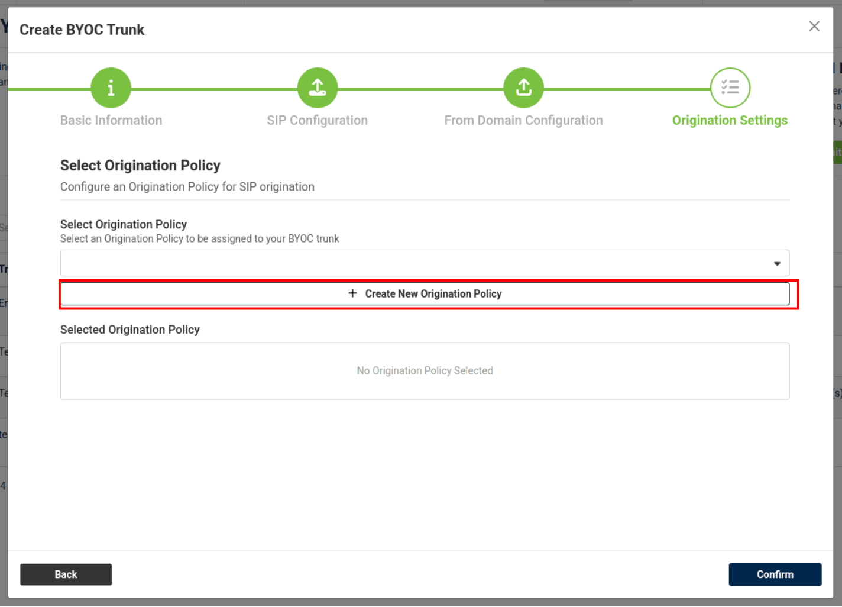Click the Basic Information step circle icon

point(111,88)
